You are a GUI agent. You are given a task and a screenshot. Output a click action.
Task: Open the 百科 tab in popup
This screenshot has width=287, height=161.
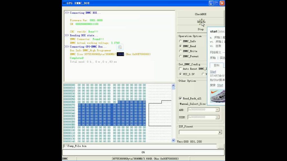217,65
